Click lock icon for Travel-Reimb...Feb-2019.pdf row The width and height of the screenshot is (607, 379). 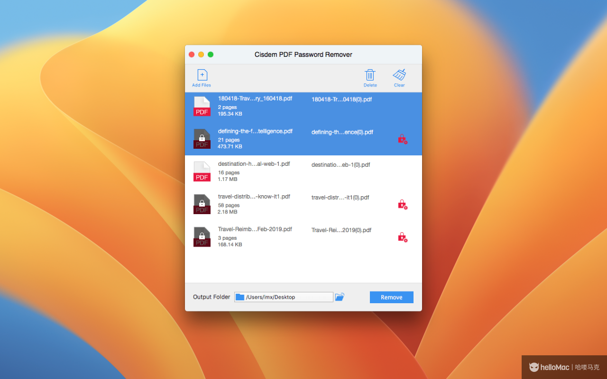click(403, 237)
